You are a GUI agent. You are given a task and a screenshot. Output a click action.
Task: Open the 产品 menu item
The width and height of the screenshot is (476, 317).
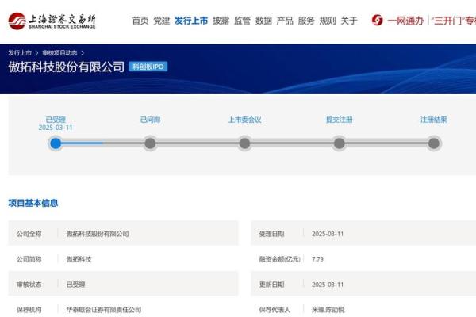(285, 21)
